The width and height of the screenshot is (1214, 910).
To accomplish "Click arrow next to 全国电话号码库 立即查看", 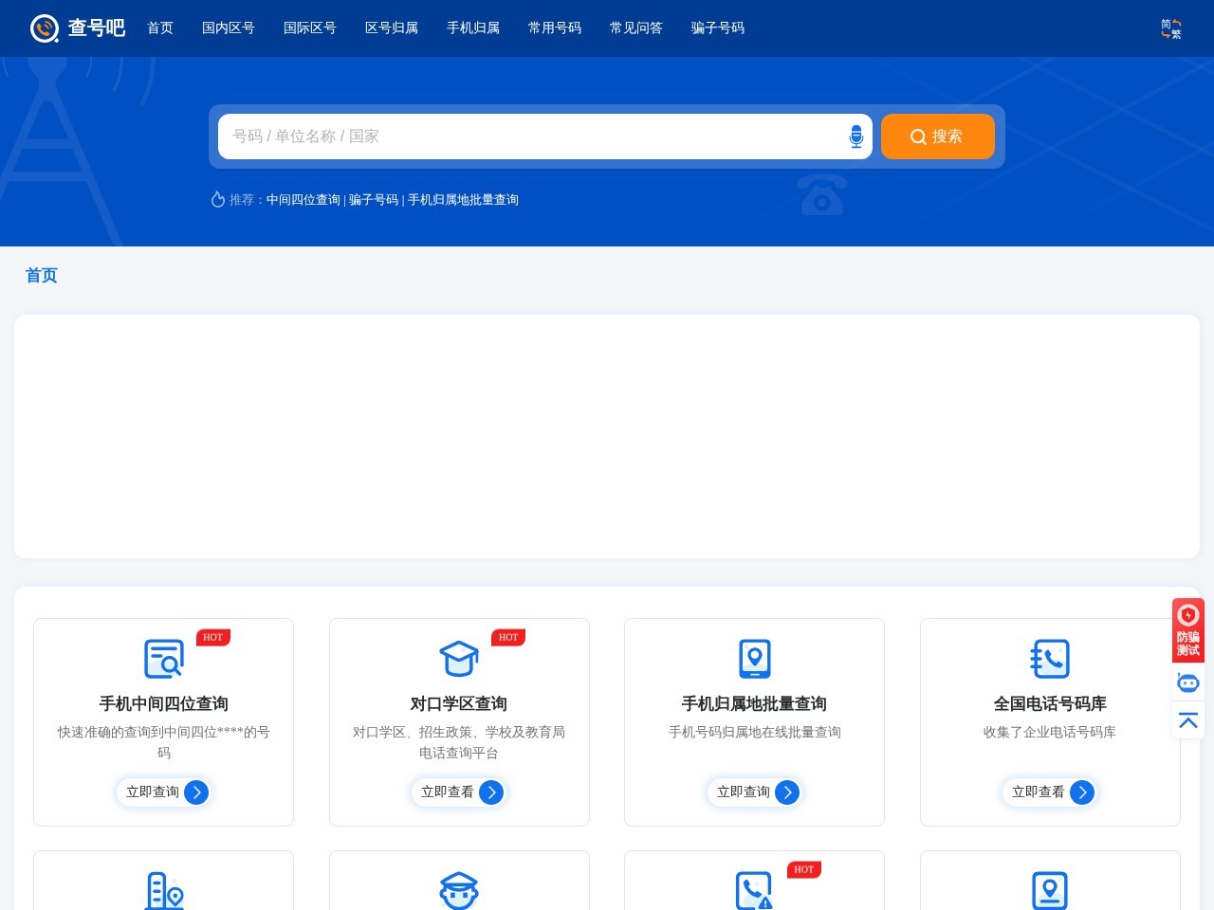I will click(x=1082, y=792).
